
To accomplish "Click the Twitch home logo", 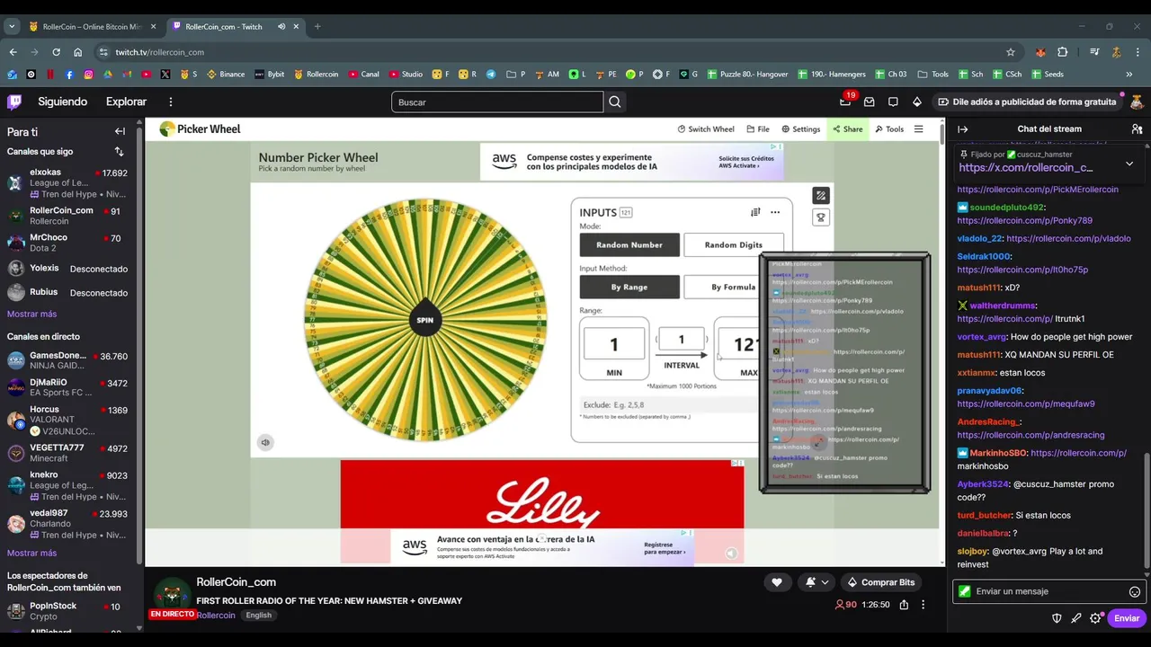I will pyautogui.click(x=14, y=102).
